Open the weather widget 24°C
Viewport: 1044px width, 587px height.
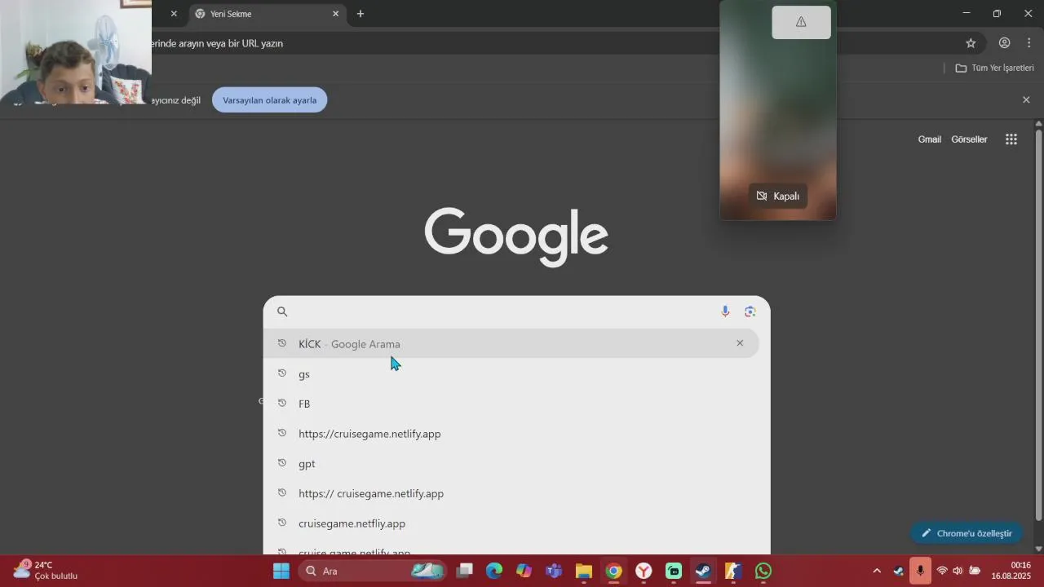coord(46,571)
